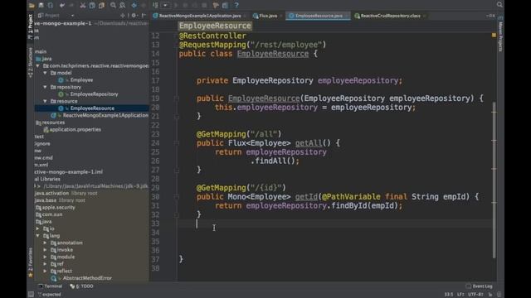Collapse the lang package node
Image resolution: width=531 pixels, height=298 pixels.
pos(37,236)
